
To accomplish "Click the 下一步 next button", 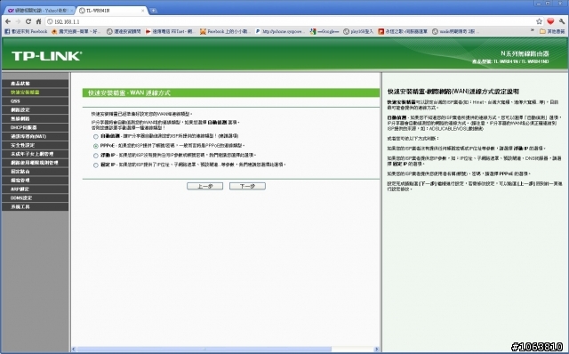I will point(247,186).
